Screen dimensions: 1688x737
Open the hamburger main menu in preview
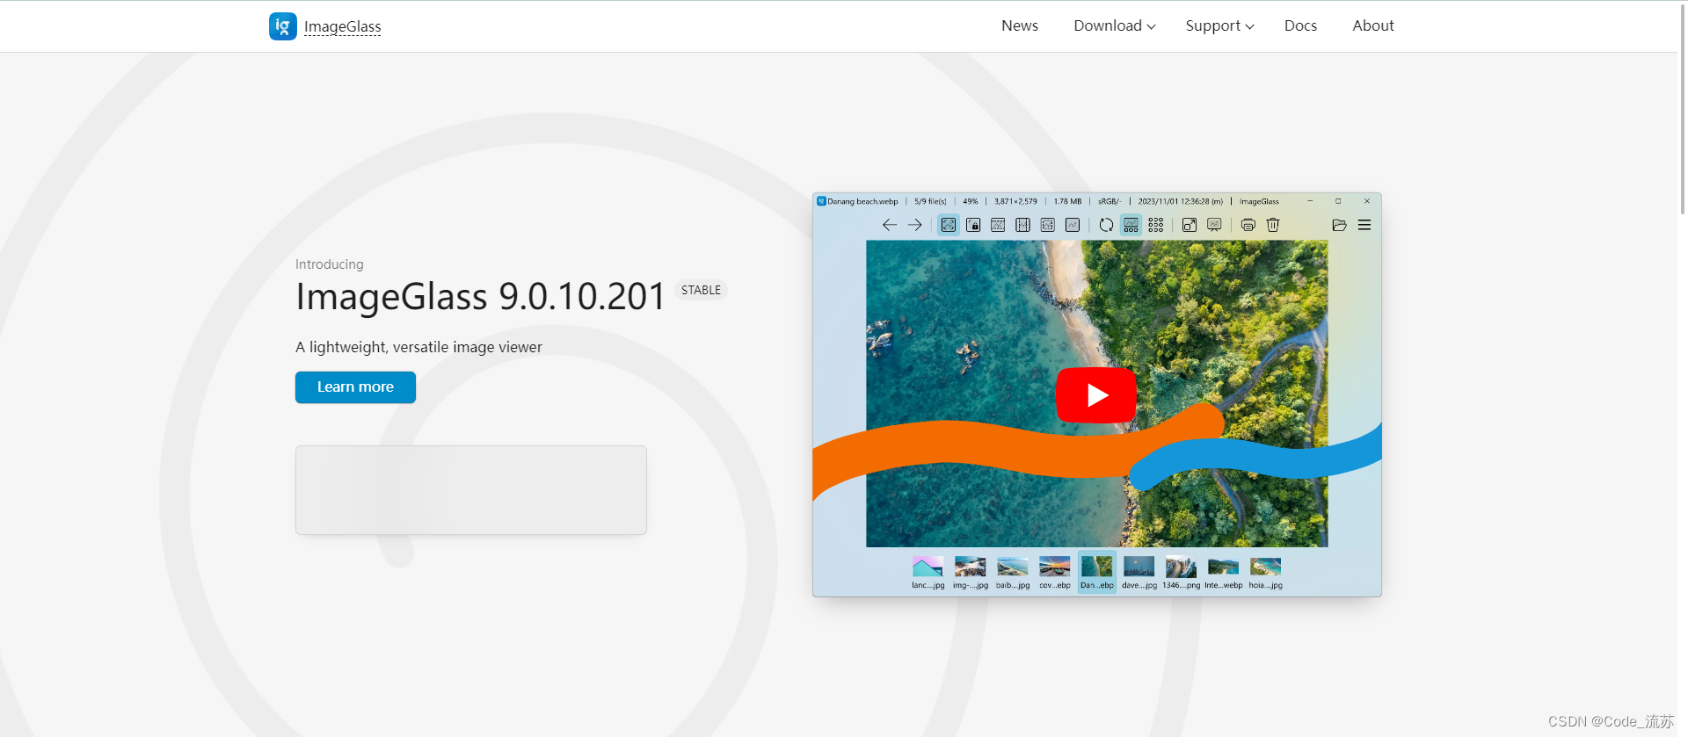pyautogui.click(x=1364, y=225)
